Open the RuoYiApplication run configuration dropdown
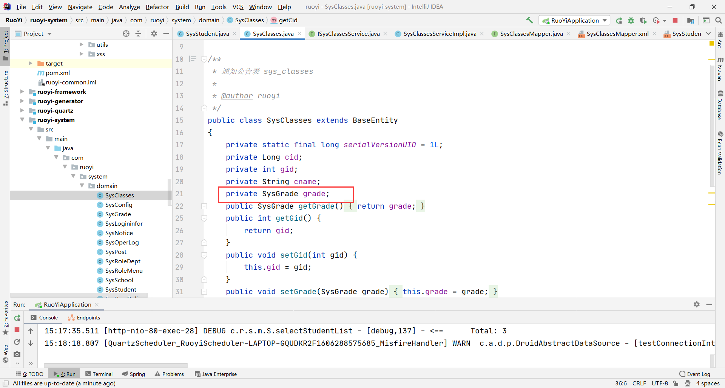725x388 pixels. (x=574, y=20)
